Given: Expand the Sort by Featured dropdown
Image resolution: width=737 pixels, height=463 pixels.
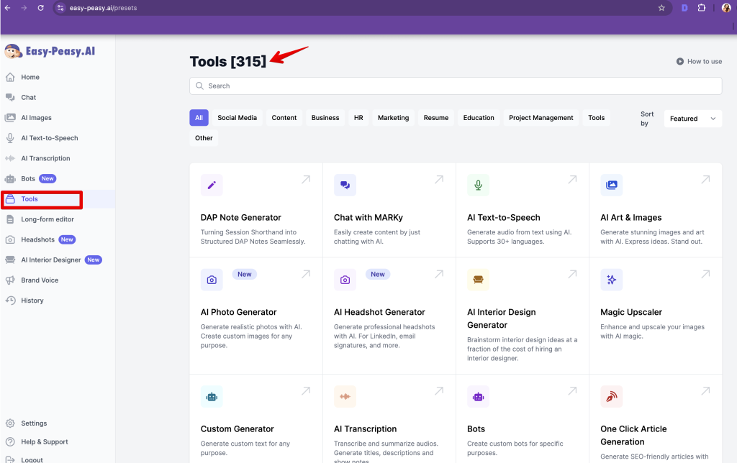Looking at the screenshot, I should 692,119.
